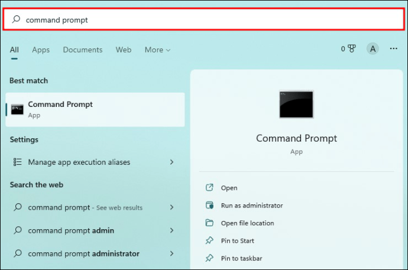The height and width of the screenshot is (270, 408).
Task: Expand command prompt administrator suggestion arrow
Action: pyautogui.click(x=171, y=253)
